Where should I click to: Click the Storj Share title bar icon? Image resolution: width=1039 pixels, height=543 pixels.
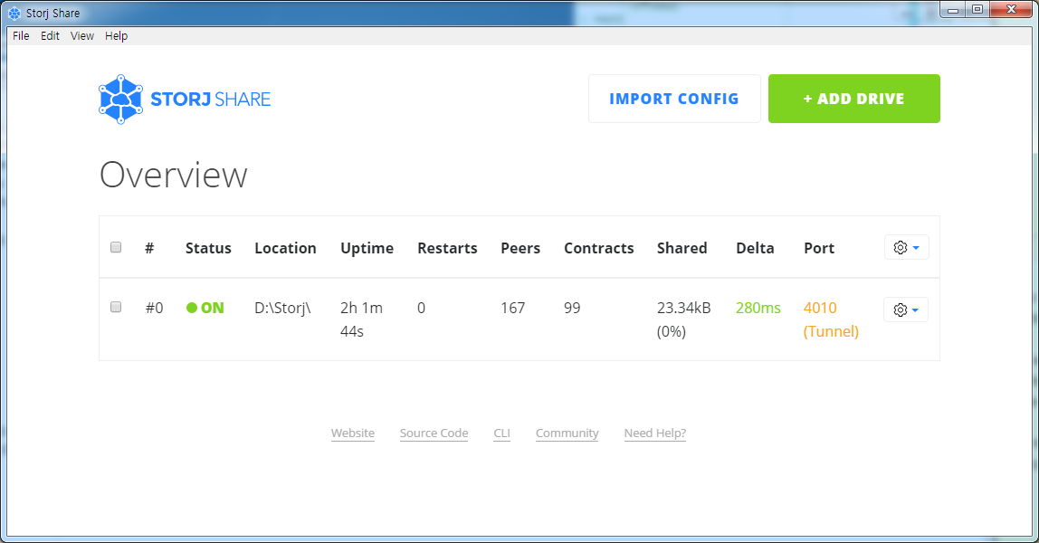[x=14, y=14]
